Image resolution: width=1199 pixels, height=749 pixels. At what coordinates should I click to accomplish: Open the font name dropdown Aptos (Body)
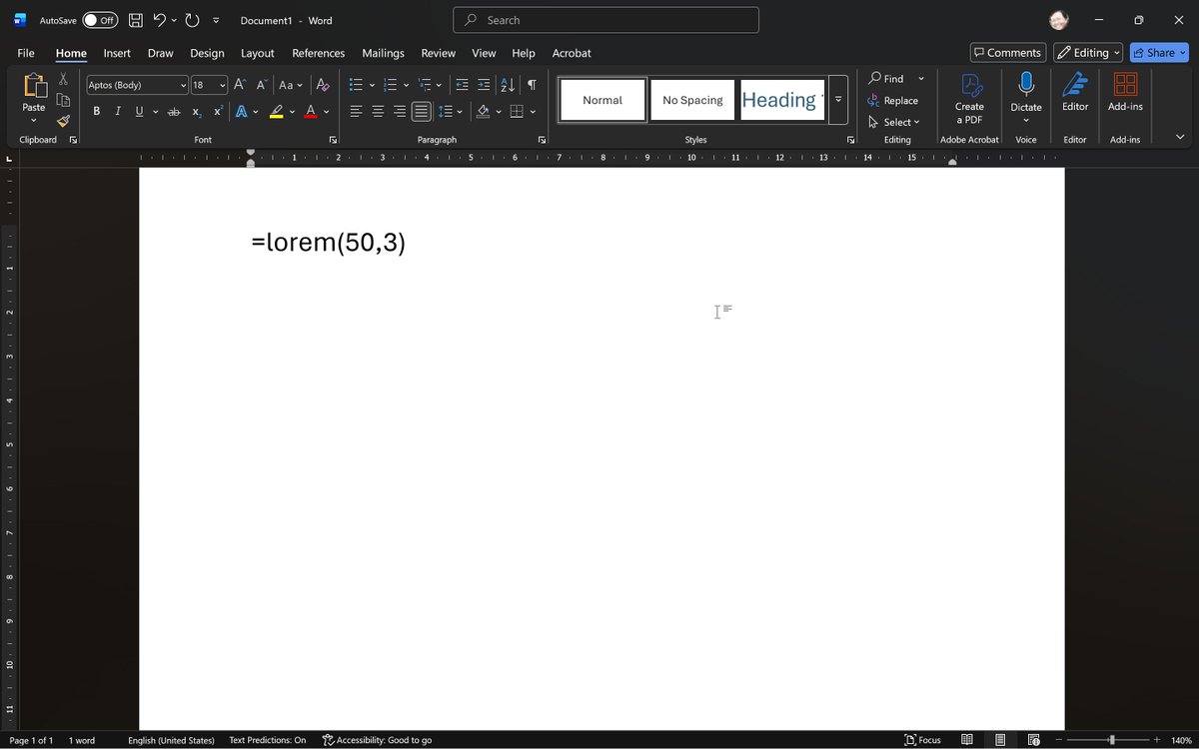pos(183,85)
